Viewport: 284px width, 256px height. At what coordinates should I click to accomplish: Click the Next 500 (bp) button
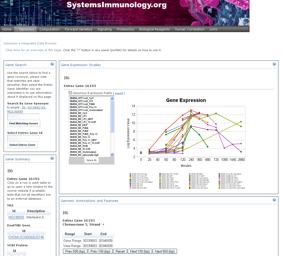[x=165, y=251]
